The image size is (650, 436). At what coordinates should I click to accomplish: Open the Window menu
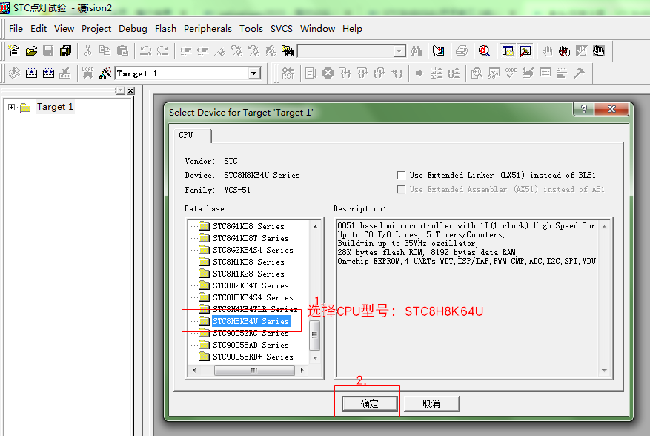(x=317, y=29)
